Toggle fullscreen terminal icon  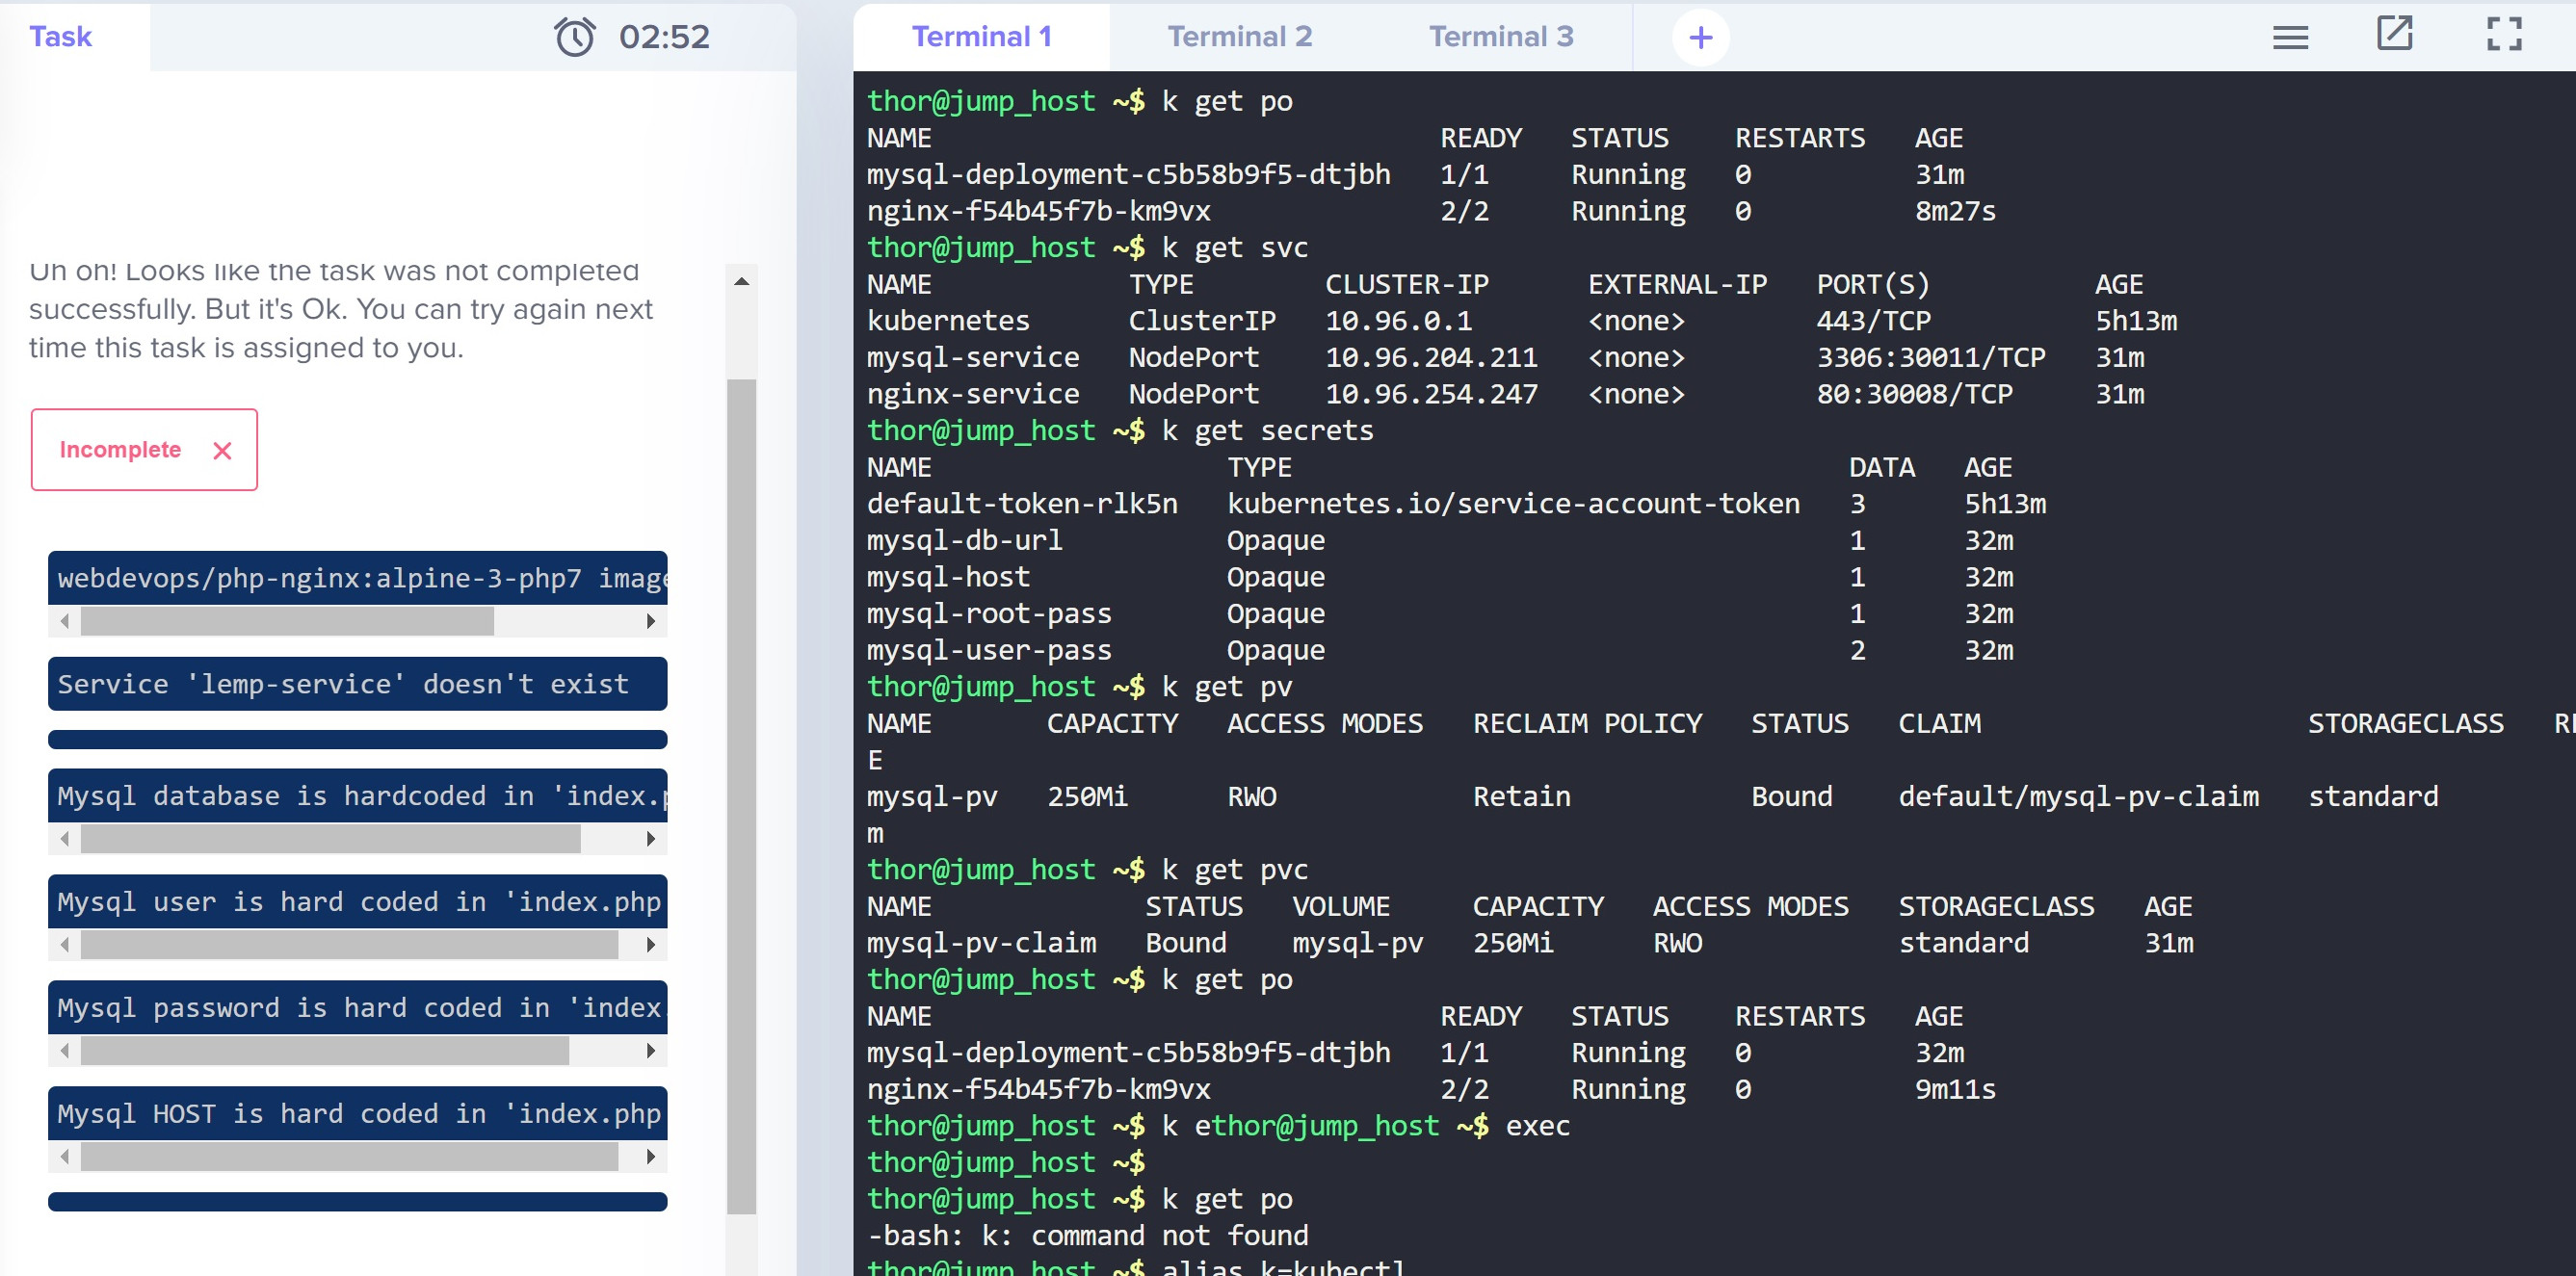pyautogui.click(x=2504, y=34)
